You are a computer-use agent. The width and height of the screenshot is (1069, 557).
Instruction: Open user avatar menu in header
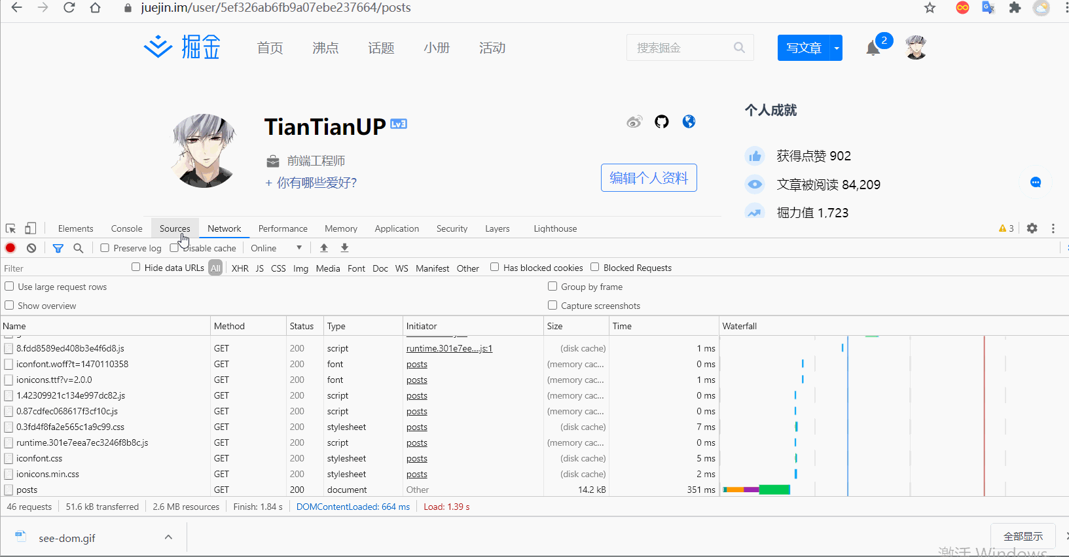pos(916,47)
